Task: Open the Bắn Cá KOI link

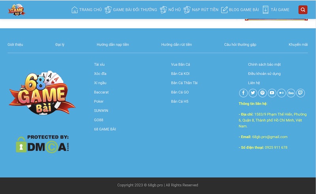Action: point(180,73)
